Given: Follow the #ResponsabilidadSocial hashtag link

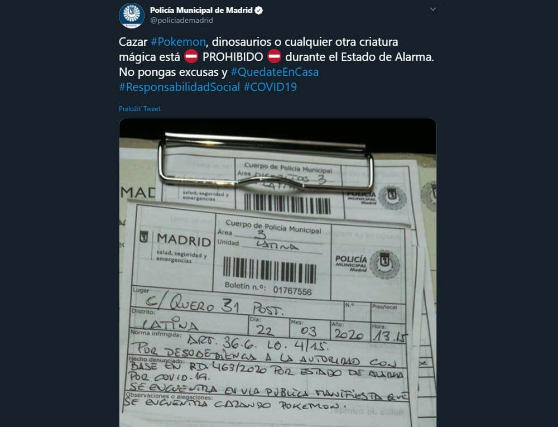Looking at the screenshot, I should click(179, 87).
